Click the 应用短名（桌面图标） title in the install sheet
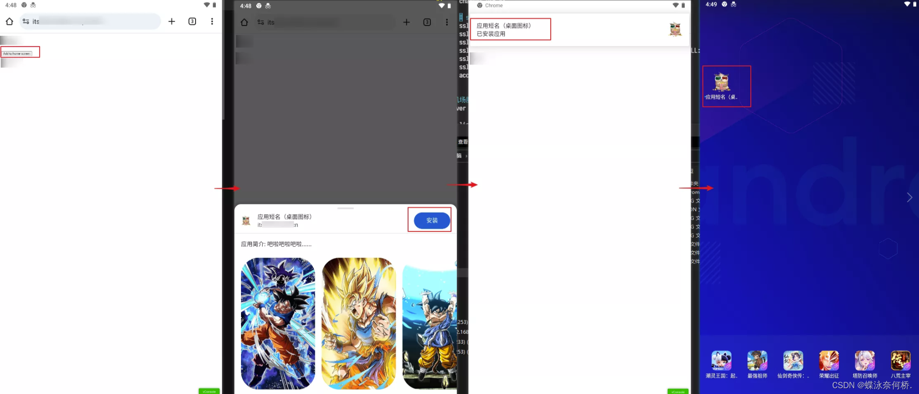This screenshot has height=394, width=919. tap(285, 217)
